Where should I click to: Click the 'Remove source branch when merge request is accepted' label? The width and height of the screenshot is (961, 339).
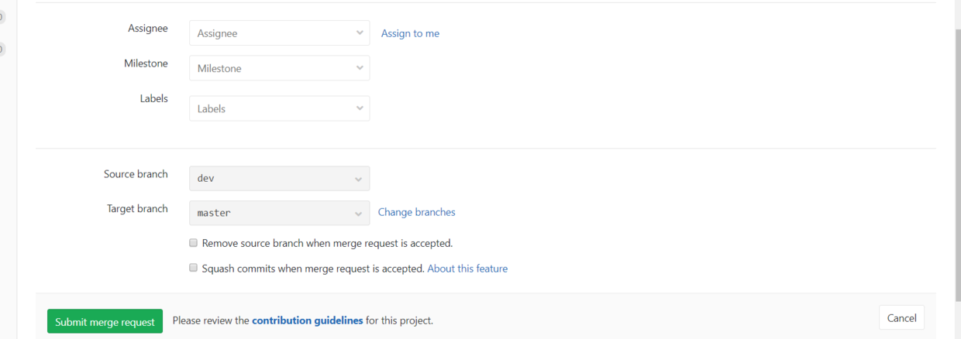[327, 243]
